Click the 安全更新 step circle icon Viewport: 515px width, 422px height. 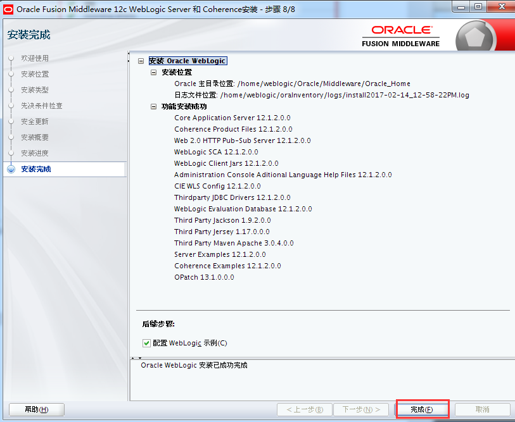[11, 121]
